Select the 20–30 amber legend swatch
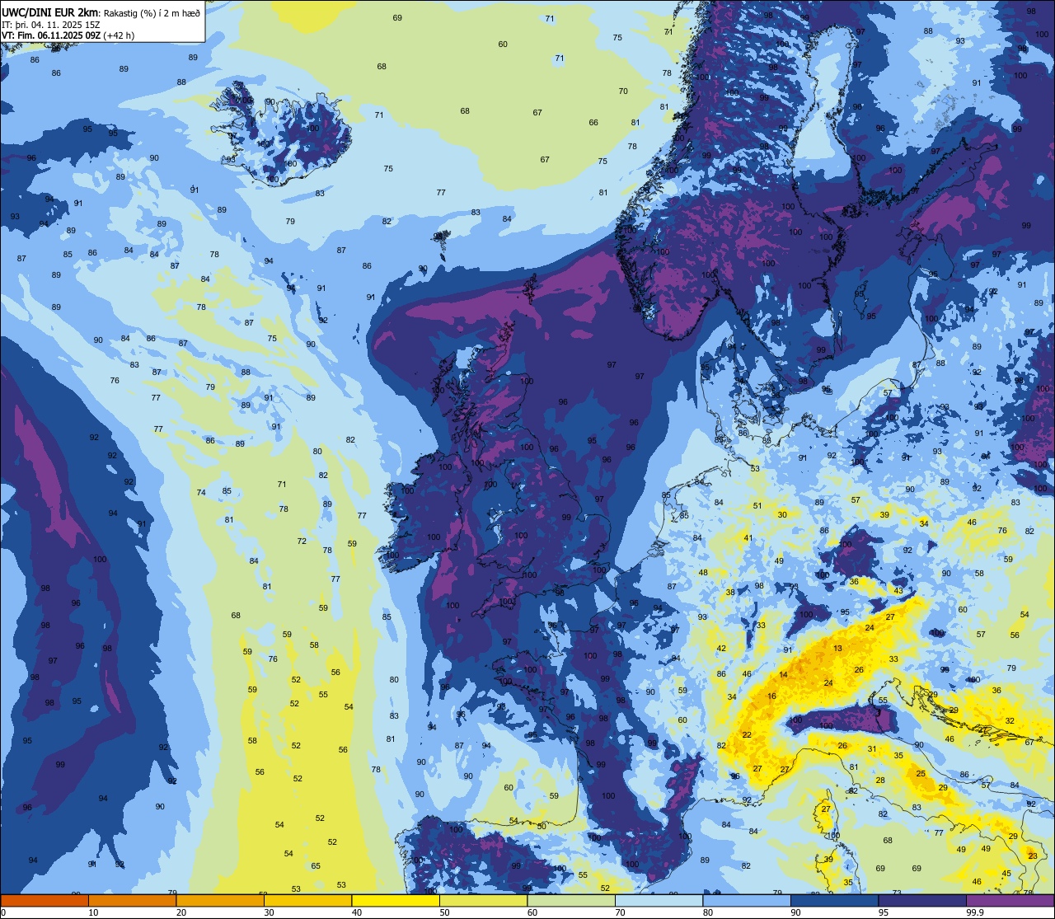Screen dimensions: 1055x919 click(x=220, y=900)
